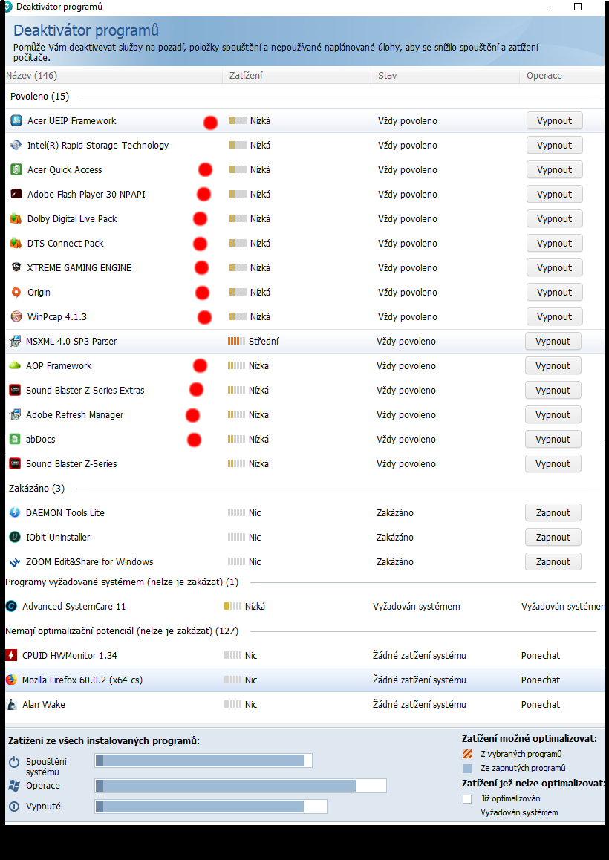Turn on ZOOM Edit&Share with Zapnout
609x860 pixels.
(553, 561)
